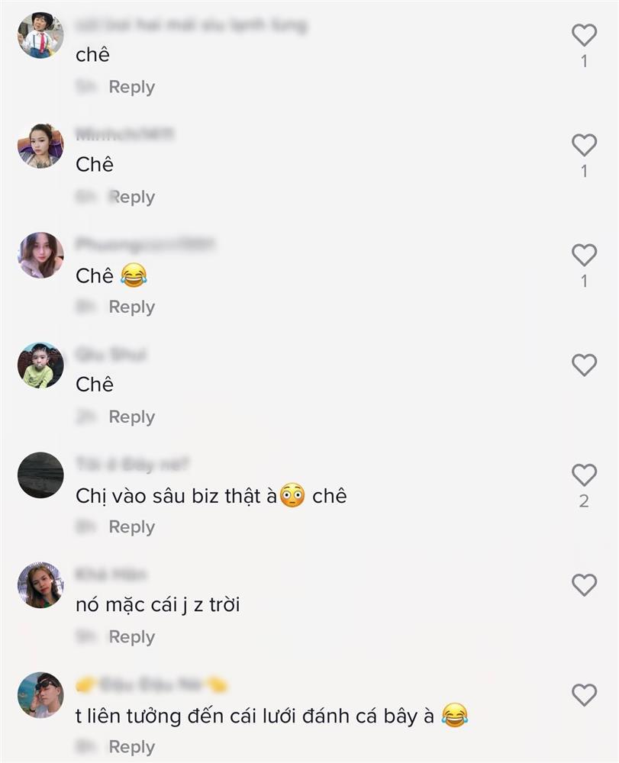Heart the 'nó mặc cái j z trời' comment
This screenshot has width=619, height=763.
coord(584,585)
